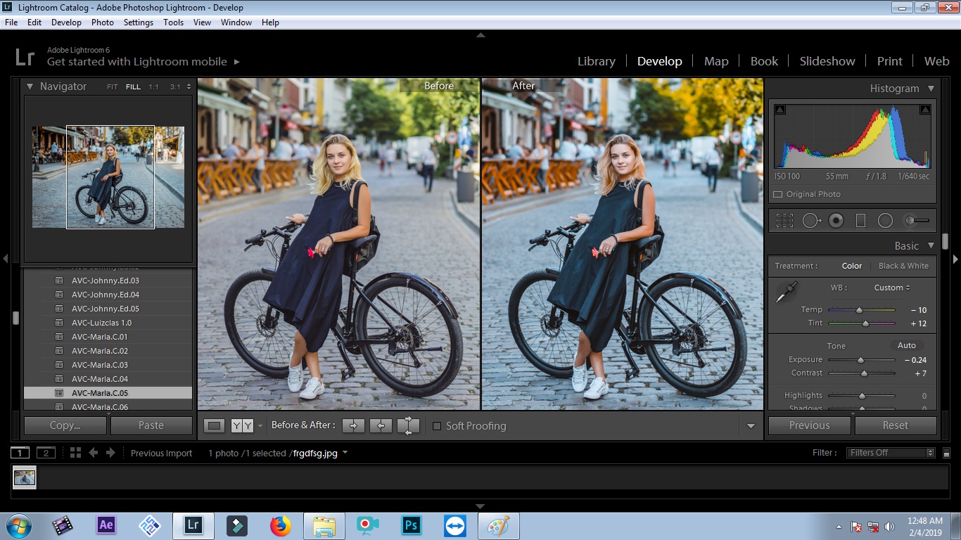Click the Navigator preview image

coord(108,177)
